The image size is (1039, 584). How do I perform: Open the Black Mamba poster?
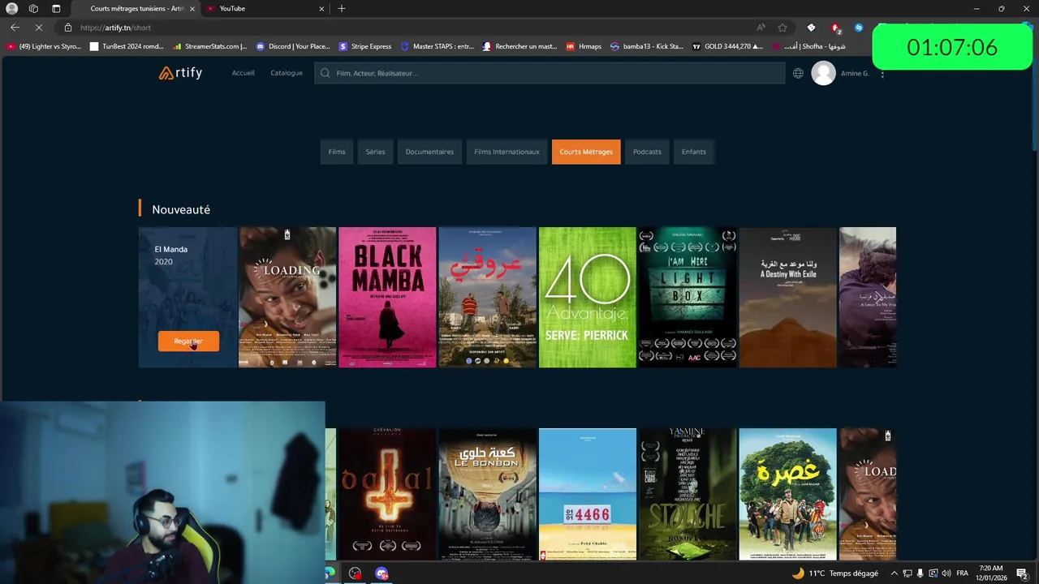pos(387,297)
